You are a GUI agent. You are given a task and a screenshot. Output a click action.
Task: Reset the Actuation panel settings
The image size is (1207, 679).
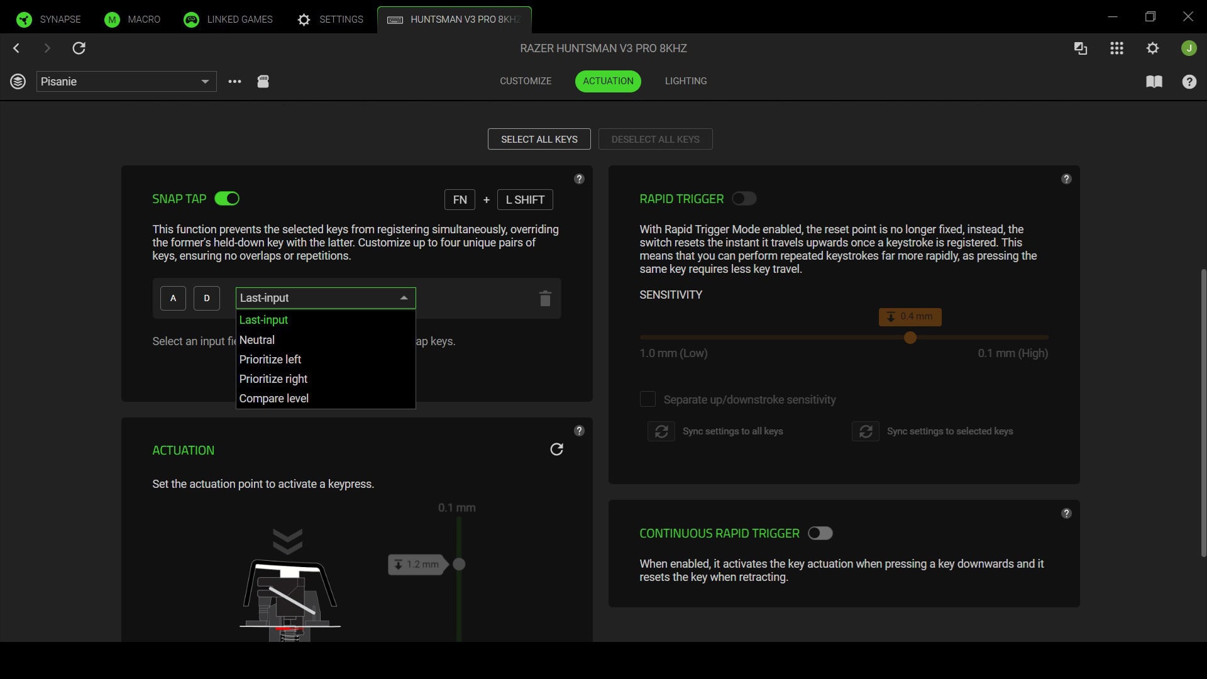(x=557, y=449)
